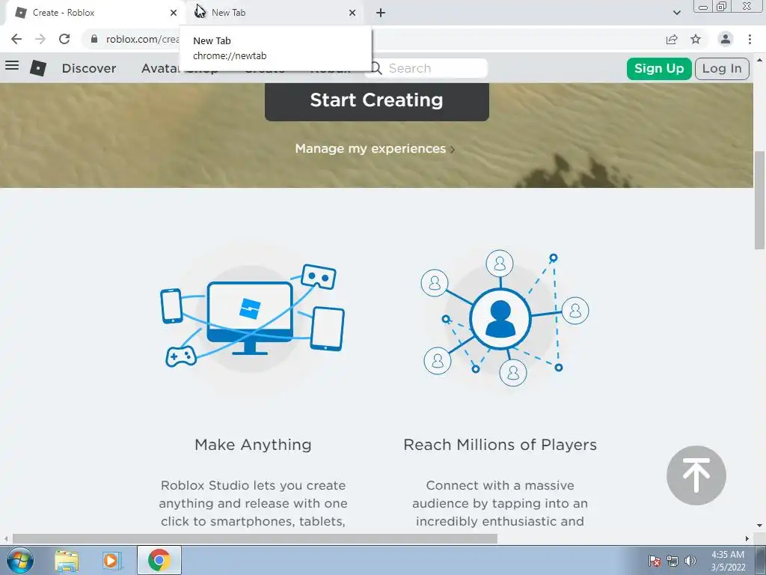Open the Discover menu item
This screenshot has height=575, width=766.
89,68
